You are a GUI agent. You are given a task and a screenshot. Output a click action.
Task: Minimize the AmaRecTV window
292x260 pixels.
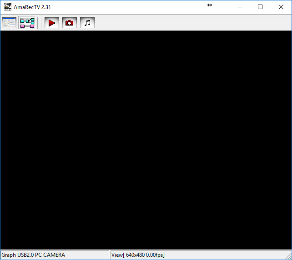pyautogui.click(x=240, y=7)
